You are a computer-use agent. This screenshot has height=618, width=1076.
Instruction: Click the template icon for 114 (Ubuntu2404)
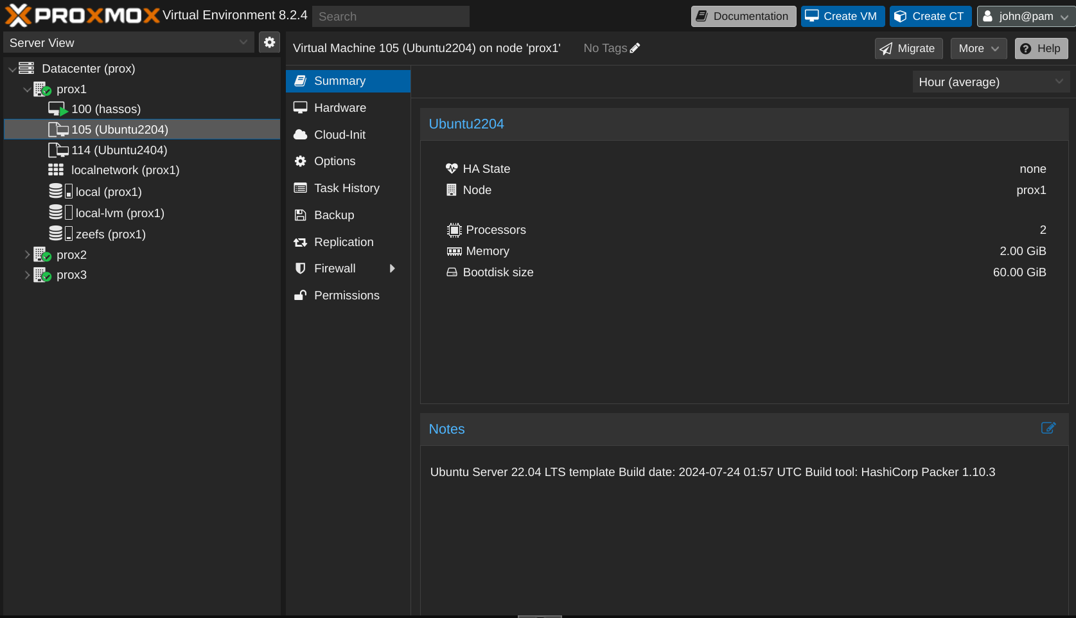click(x=58, y=150)
